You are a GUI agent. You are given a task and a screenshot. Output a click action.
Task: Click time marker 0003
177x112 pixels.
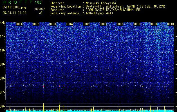coord(53,24)
